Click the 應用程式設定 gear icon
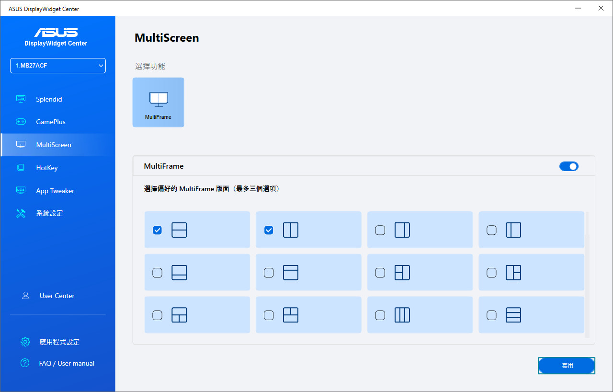 click(x=25, y=342)
